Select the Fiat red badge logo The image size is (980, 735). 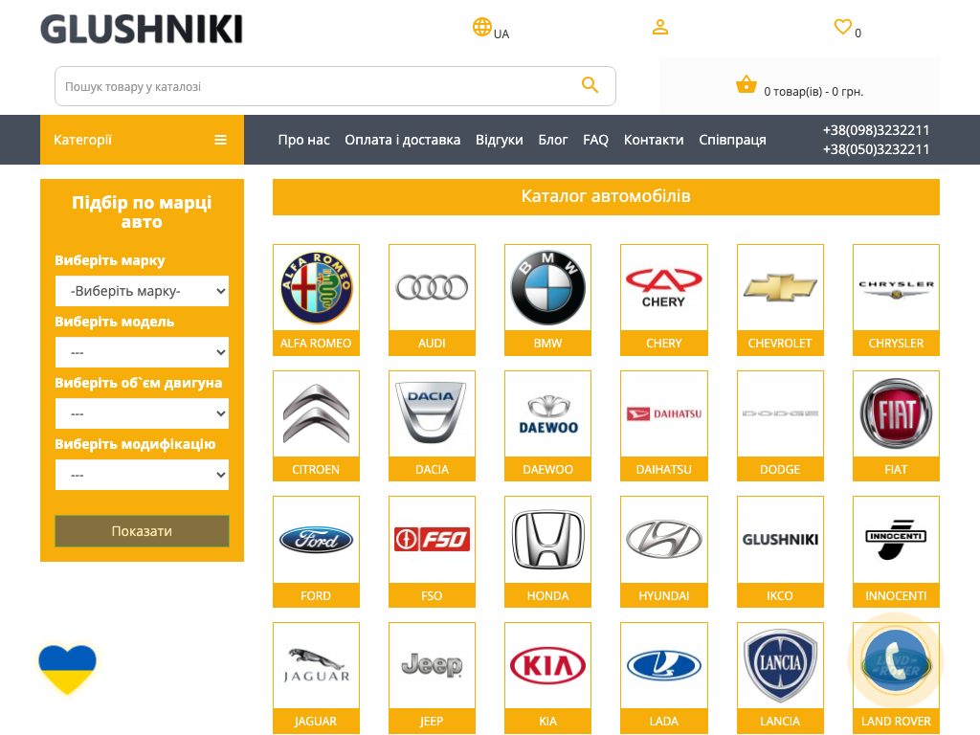tap(896, 413)
